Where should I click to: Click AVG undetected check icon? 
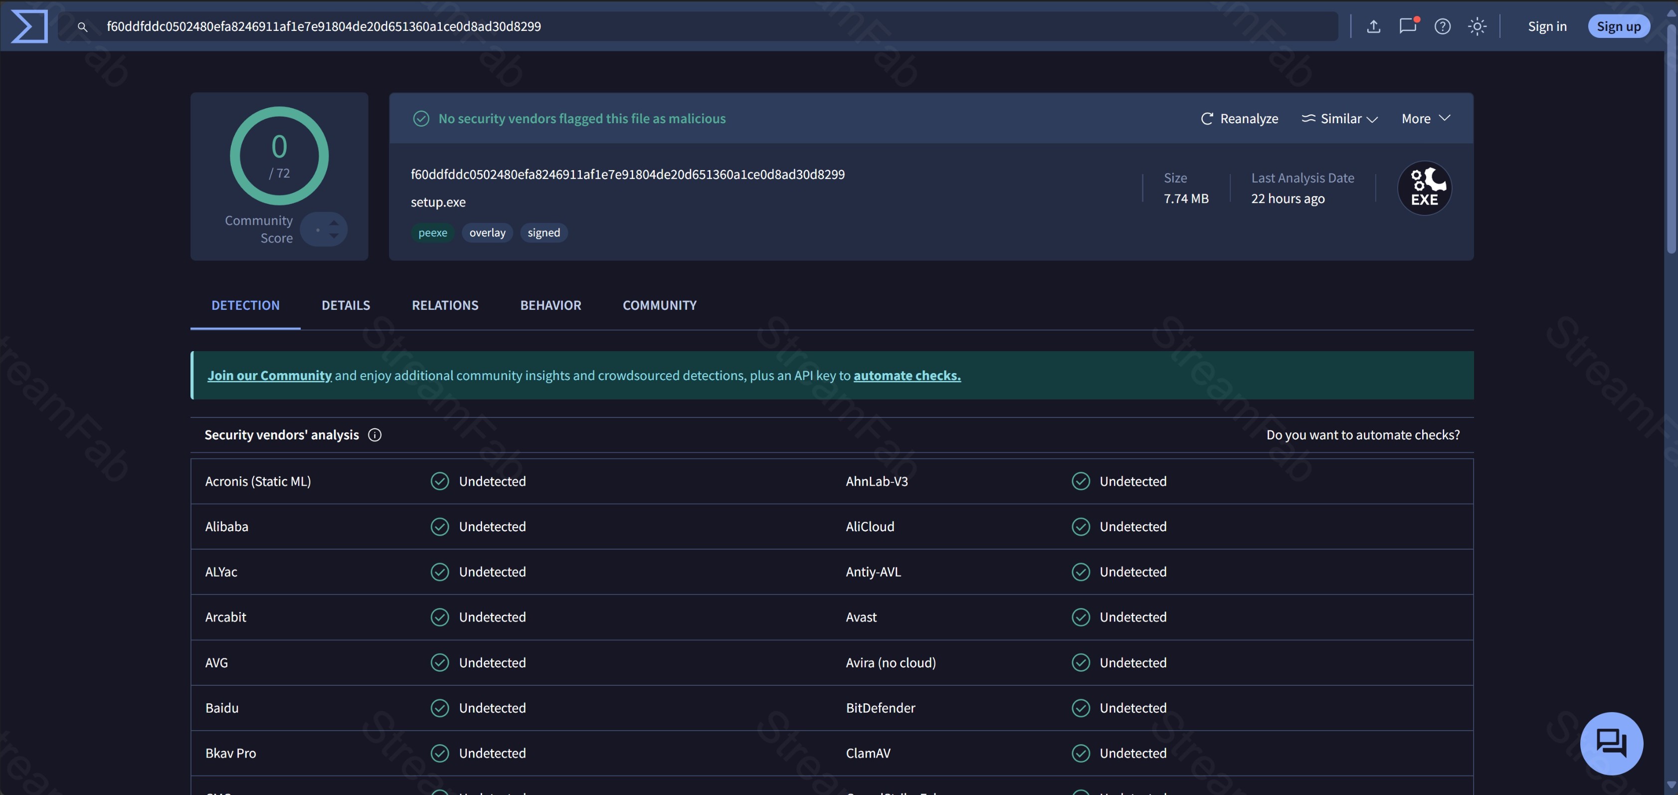(440, 663)
